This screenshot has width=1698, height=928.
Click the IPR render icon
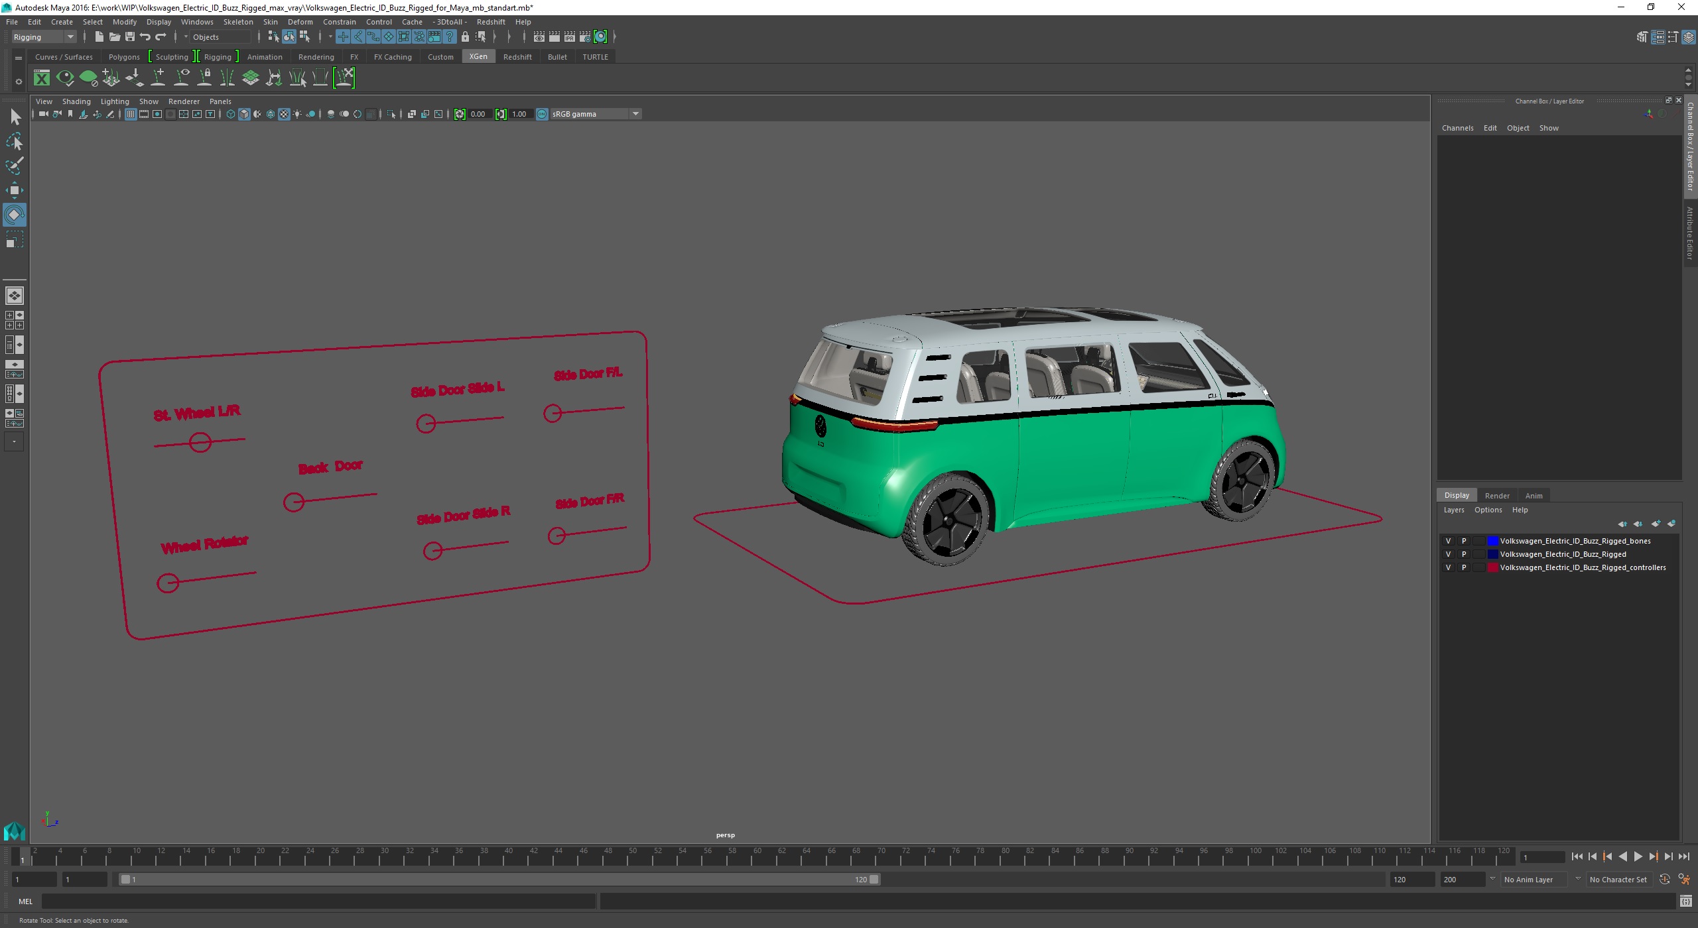pyautogui.click(x=569, y=37)
